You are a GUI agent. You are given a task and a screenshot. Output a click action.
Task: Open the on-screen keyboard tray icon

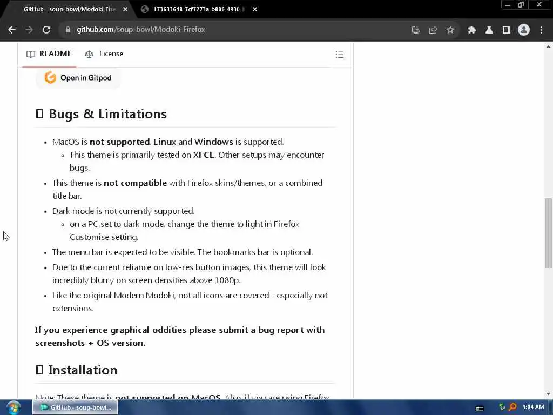click(x=480, y=409)
